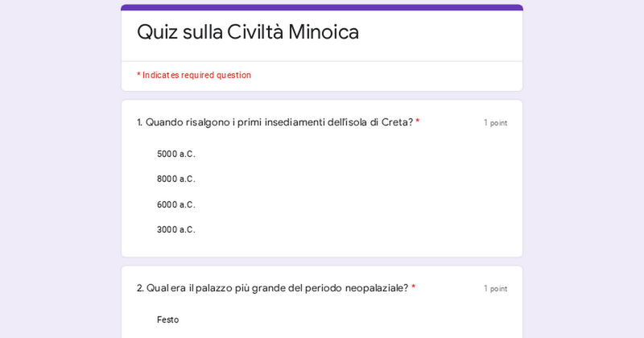Click the "Indicates required question" notice
This screenshot has width=644, height=338.
pyautogui.click(x=196, y=75)
